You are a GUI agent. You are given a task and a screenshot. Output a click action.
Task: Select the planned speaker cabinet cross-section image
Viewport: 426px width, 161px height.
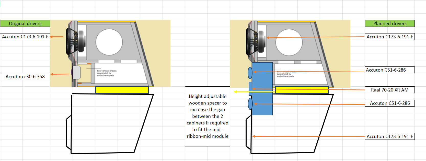coord(290,54)
